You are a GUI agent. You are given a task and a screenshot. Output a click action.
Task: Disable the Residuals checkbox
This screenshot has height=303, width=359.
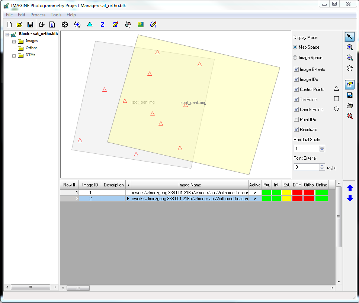296,130
